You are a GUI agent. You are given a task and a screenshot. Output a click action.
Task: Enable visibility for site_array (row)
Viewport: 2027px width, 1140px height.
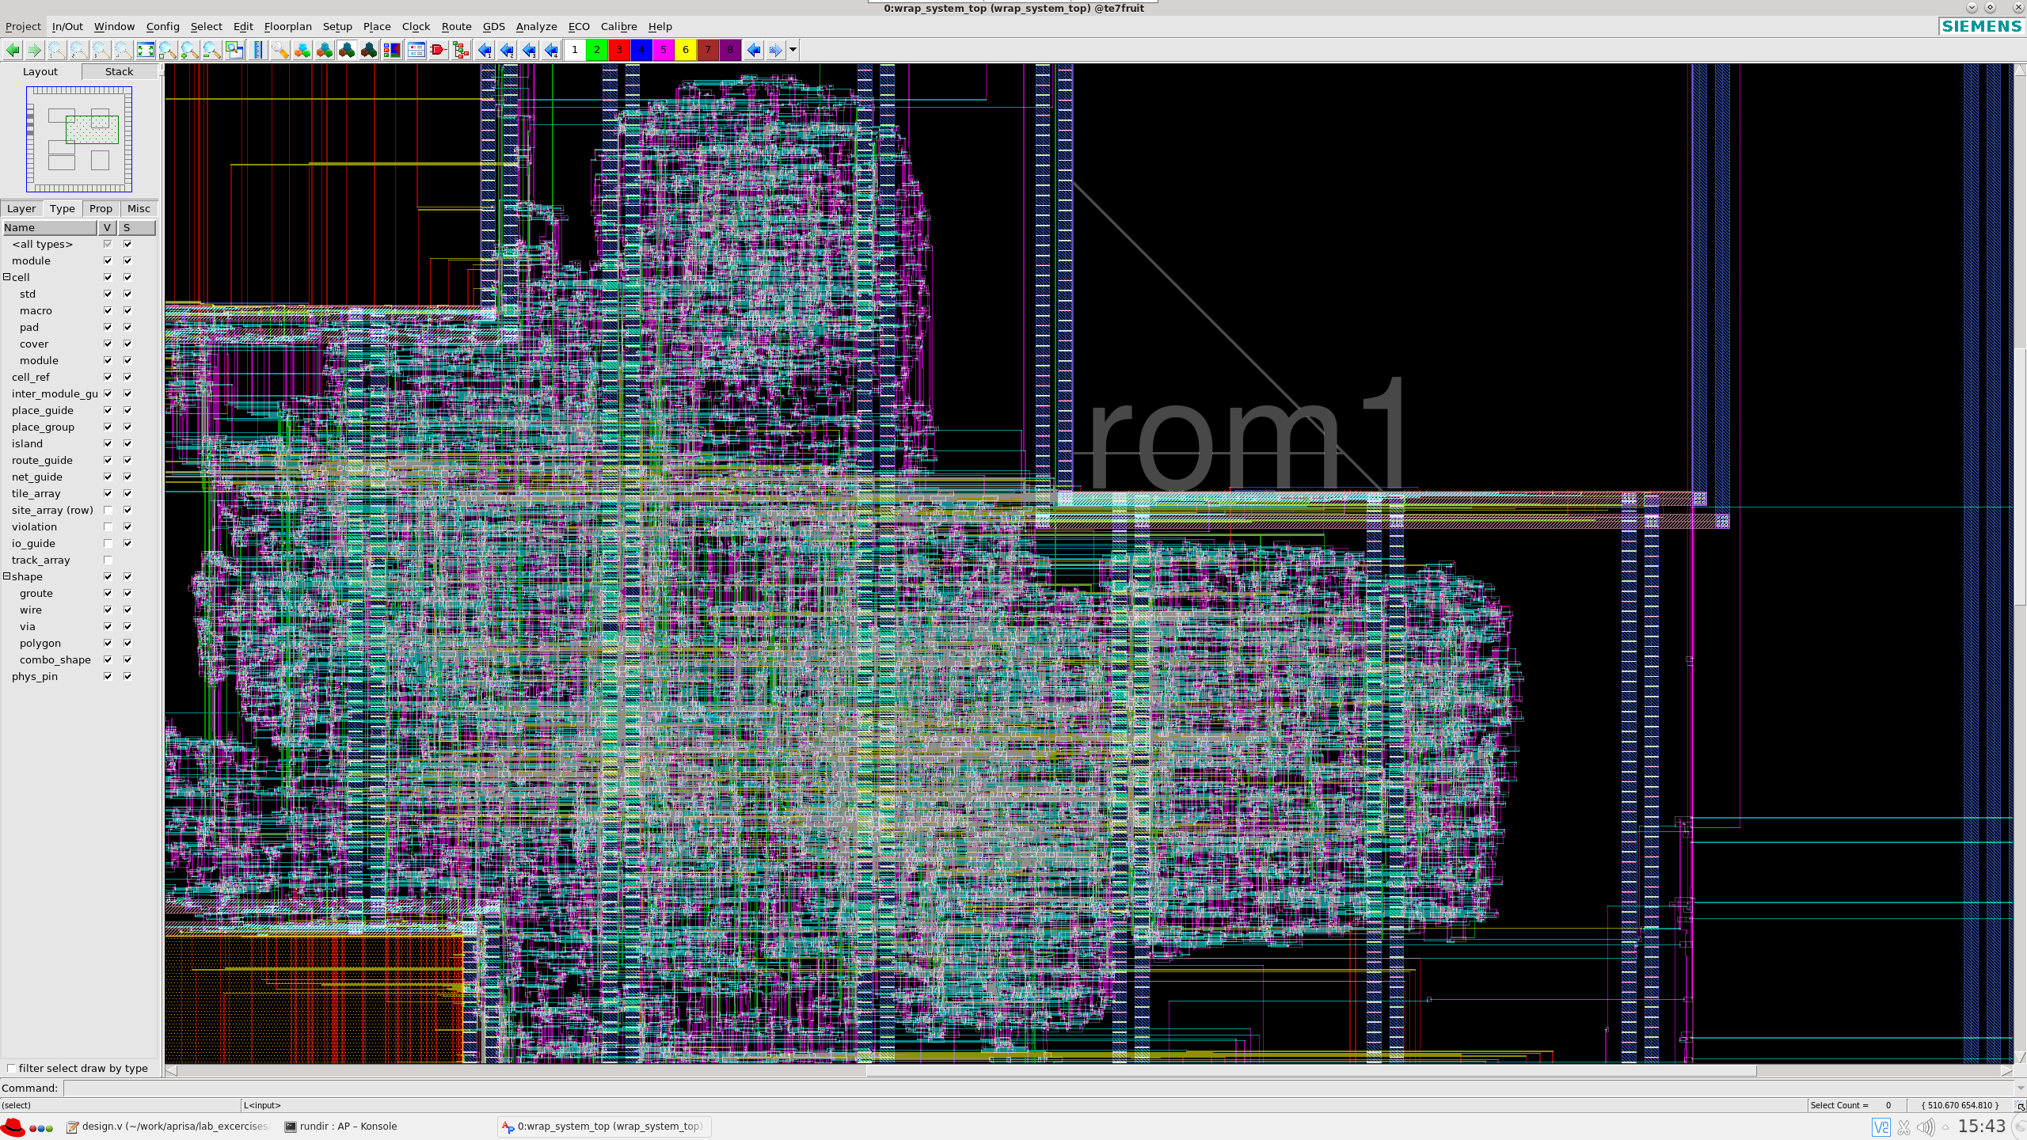click(108, 510)
